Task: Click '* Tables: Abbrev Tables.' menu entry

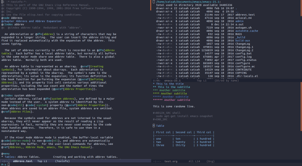Action: [x=21, y=157]
